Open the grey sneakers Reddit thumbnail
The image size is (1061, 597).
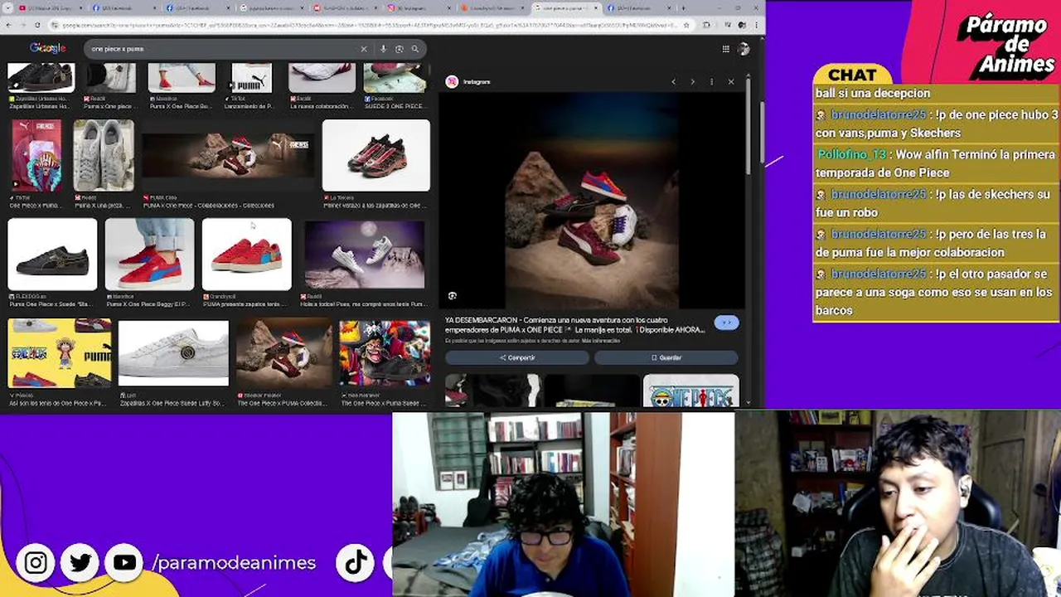click(104, 155)
